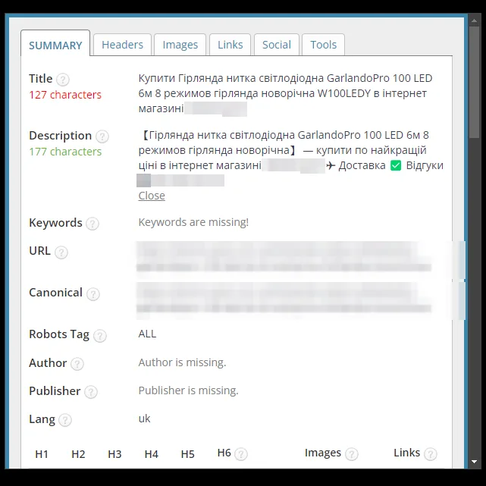Click the help icon next to Lang
This screenshot has height=486, width=486.
tap(65, 420)
